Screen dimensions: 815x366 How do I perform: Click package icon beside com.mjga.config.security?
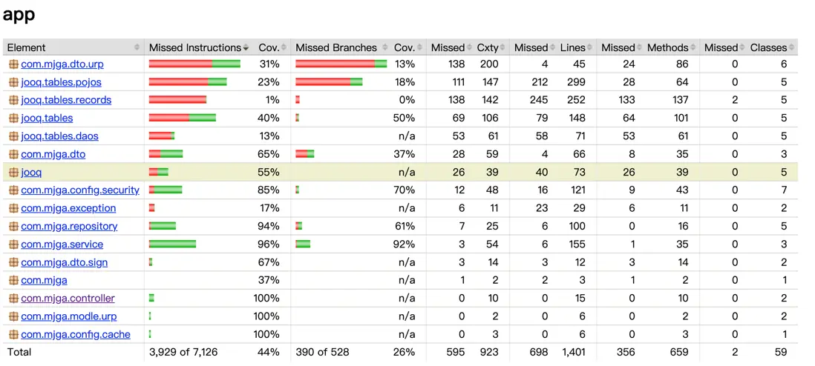[13, 190]
